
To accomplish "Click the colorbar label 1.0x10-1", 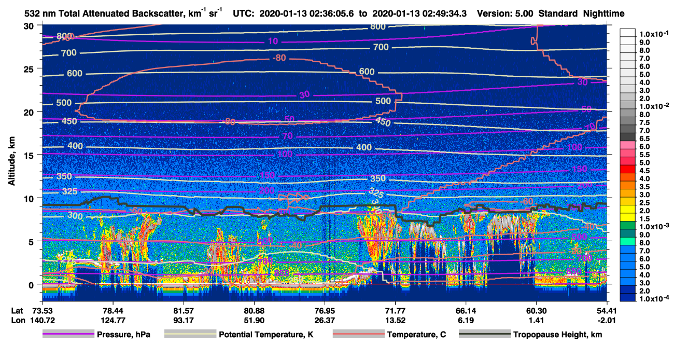I will click(654, 34).
